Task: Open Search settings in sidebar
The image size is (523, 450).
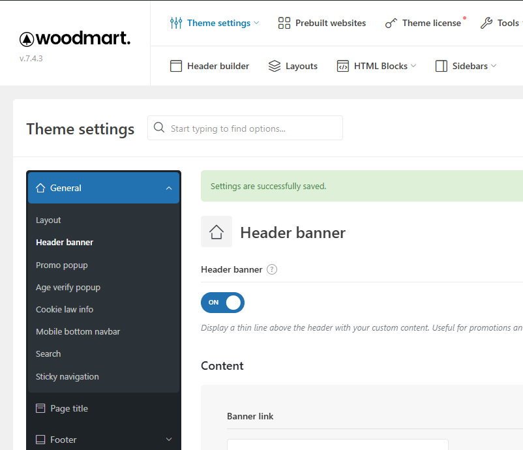Action: [48, 353]
